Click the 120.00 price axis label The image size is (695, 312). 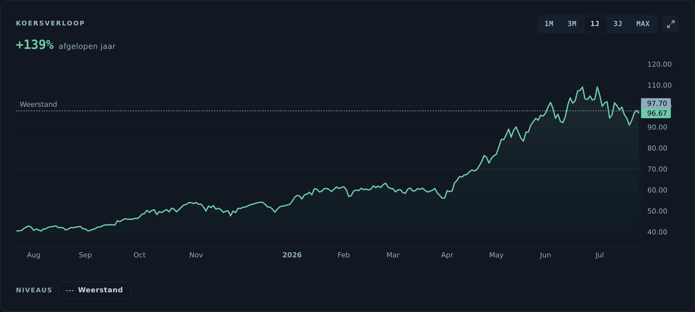coord(659,64)
